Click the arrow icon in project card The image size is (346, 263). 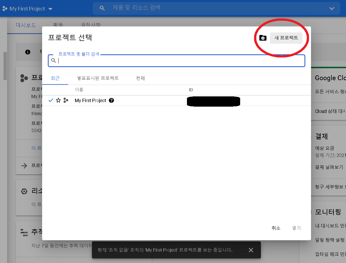24,166
